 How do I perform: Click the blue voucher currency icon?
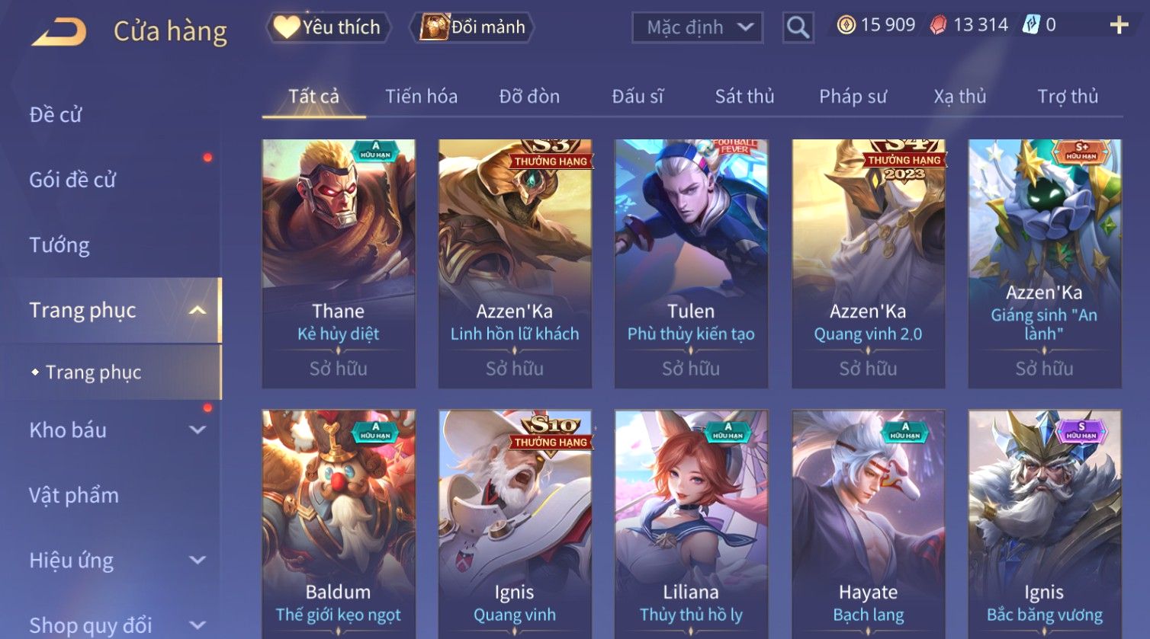[1030, 25]
